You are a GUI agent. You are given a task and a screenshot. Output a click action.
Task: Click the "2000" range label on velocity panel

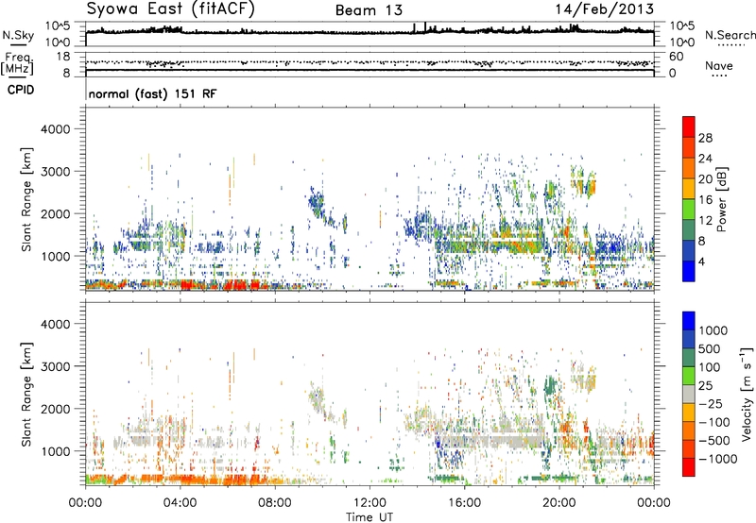55,409
